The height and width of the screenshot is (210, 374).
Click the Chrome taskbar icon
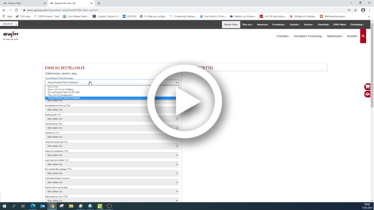[x=52, y=206]
